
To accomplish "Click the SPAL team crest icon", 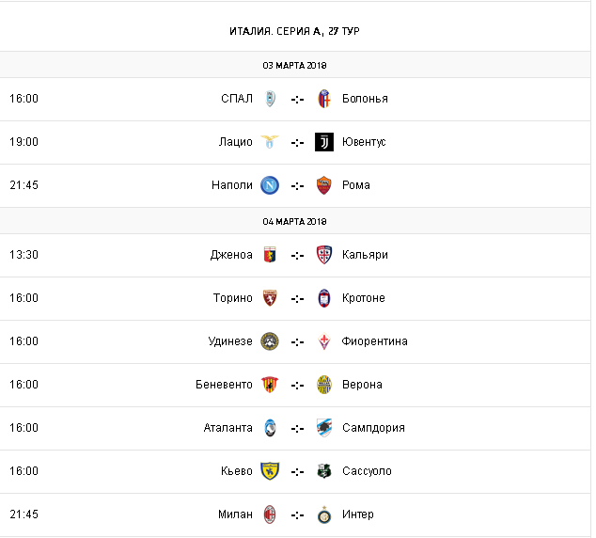I will pos(270,99).
